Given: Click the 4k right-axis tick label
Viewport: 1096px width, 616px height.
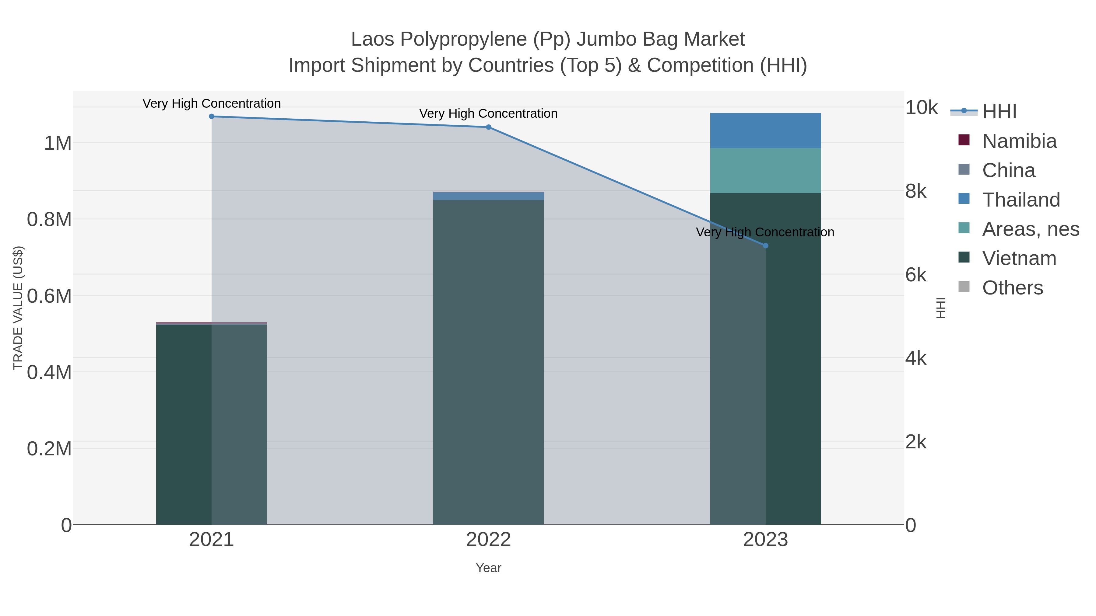Looking at the screenshot, I should pos(916,358).
